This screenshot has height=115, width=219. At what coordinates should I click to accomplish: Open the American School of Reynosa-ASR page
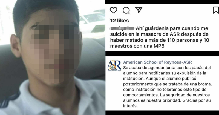tap(158, 62)
